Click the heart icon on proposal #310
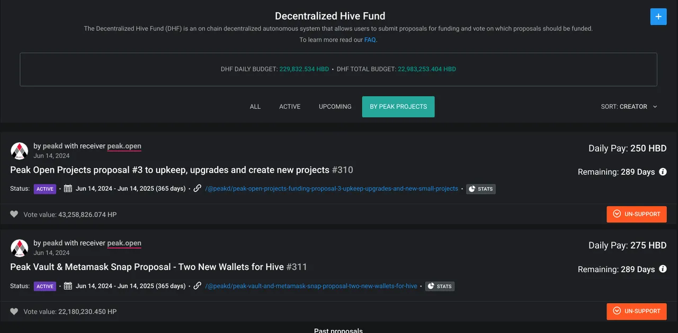This screenshot has width=678, height=333. [14, 215]
